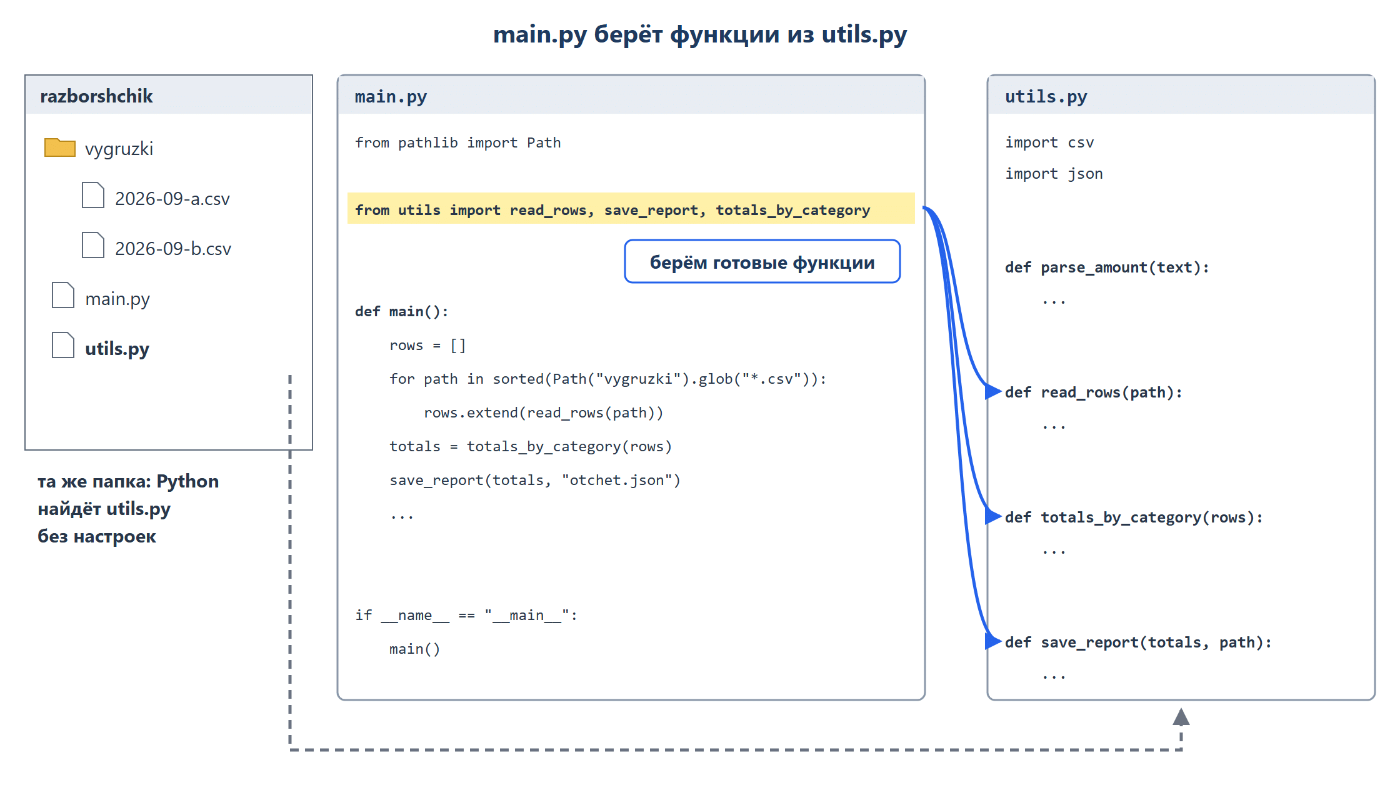Click 'import csv' in utils.py
1400x800 pixels.
pos(1049,142)
